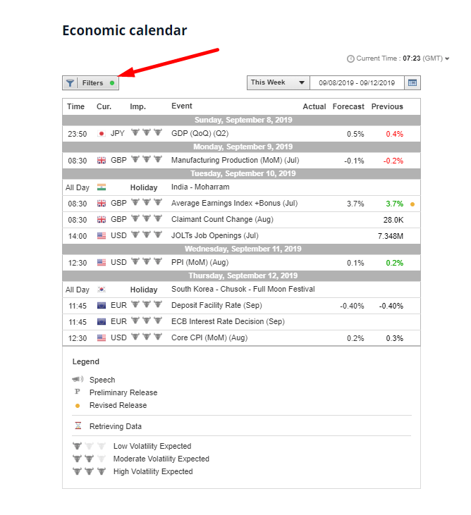Click the date range input field
The image size is (471, 515).
[356, 82]
